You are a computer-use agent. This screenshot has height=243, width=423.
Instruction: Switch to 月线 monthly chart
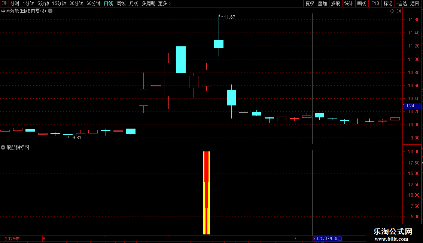[134, 3]
